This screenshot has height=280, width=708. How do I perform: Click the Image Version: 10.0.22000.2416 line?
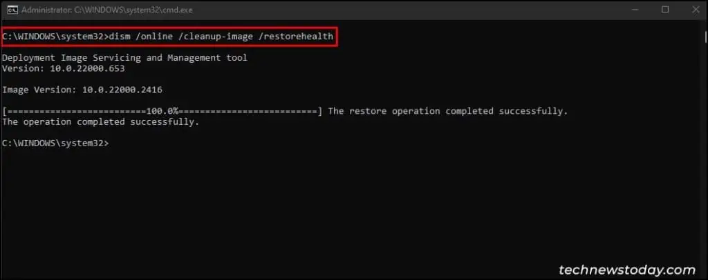tap(82, 90)
